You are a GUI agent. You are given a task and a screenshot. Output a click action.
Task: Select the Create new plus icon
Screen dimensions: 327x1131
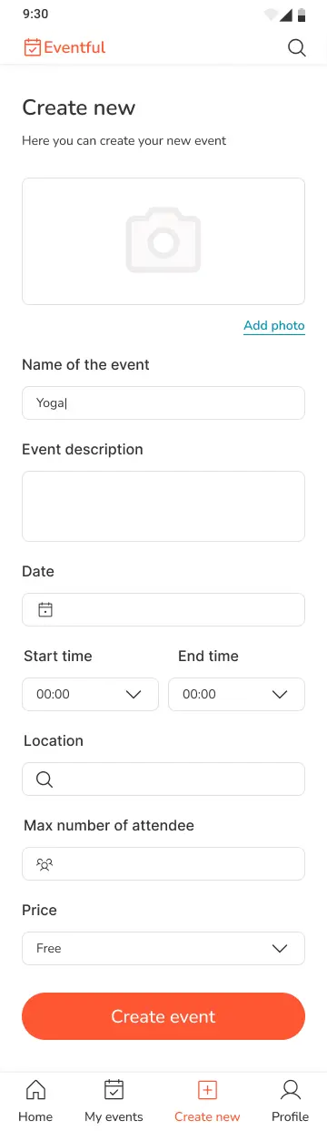point(207,1089)
